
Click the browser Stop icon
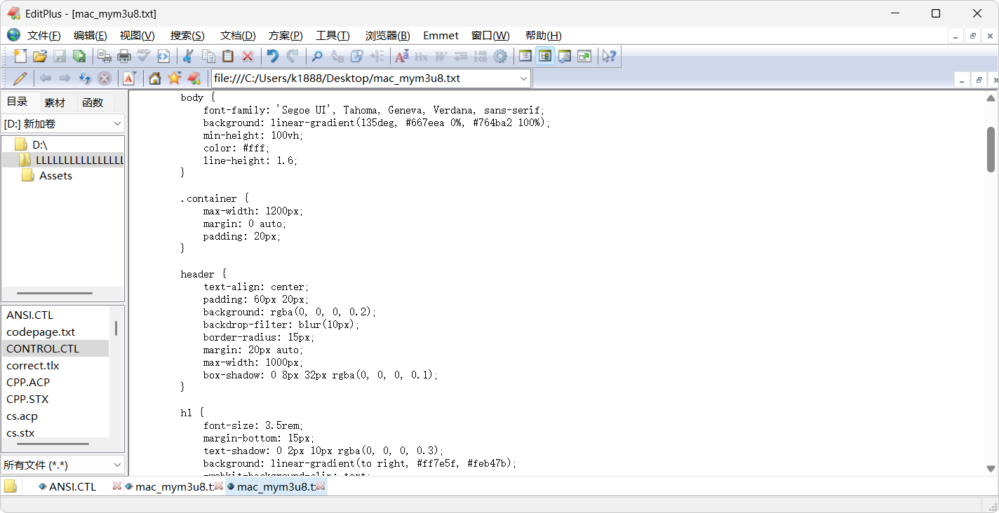105,78
